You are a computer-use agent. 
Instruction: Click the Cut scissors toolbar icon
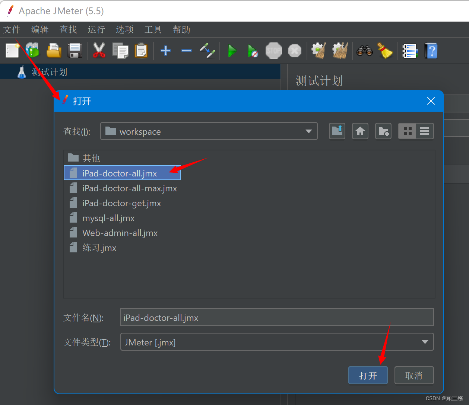pyautogui.click(x=99, y=51)
